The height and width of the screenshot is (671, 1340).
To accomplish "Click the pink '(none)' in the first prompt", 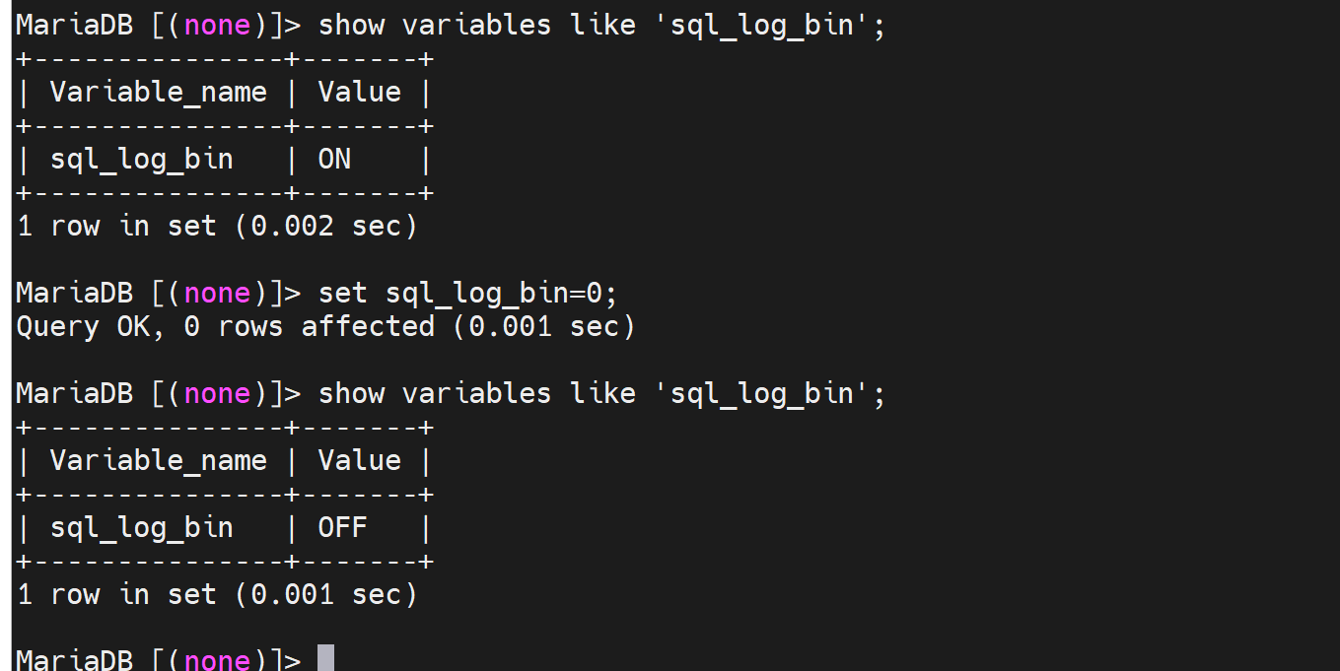I will tap(216, 26).
